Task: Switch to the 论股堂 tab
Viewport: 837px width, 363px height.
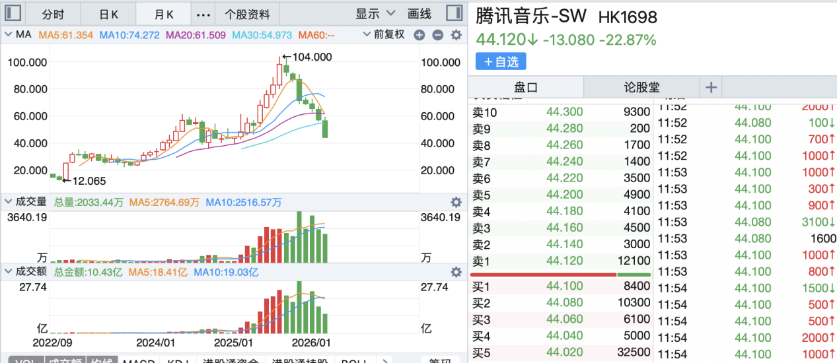Action: click(x=642, y=87)
